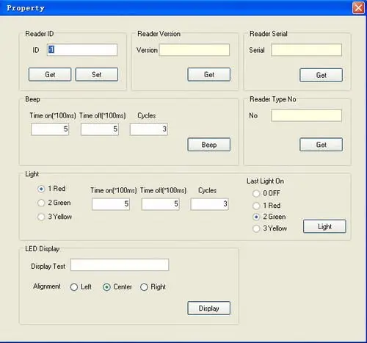This screenshot has height=343, width=367.
Task: Click Light Time on field
Action: 111,204
